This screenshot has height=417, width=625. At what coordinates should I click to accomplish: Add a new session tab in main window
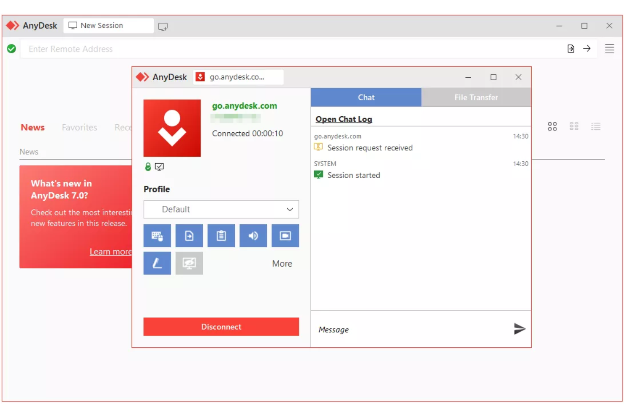click(x=163, y=27)
